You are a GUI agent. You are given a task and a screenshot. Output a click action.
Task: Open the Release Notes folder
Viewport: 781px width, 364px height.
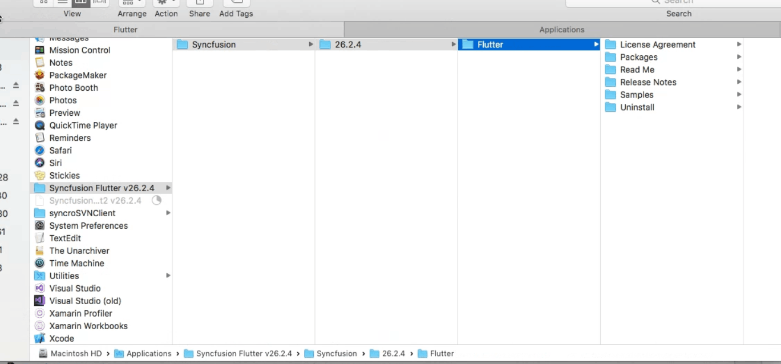point(672,82)
